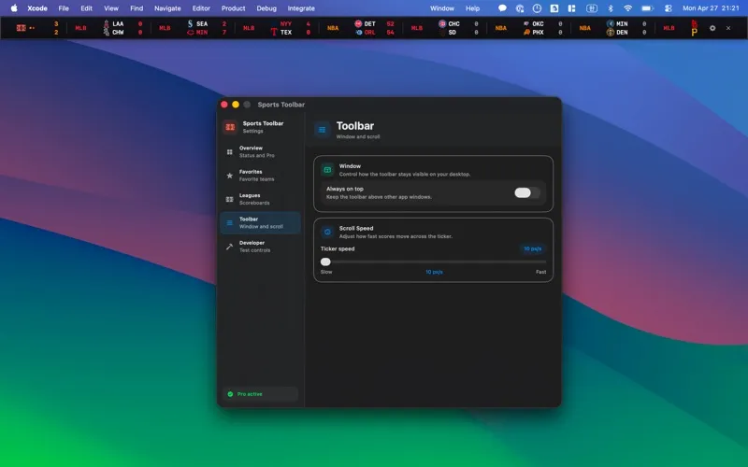
Task: Click the scoreboard app icon in the ticker
Action: [x=21, y=28]
